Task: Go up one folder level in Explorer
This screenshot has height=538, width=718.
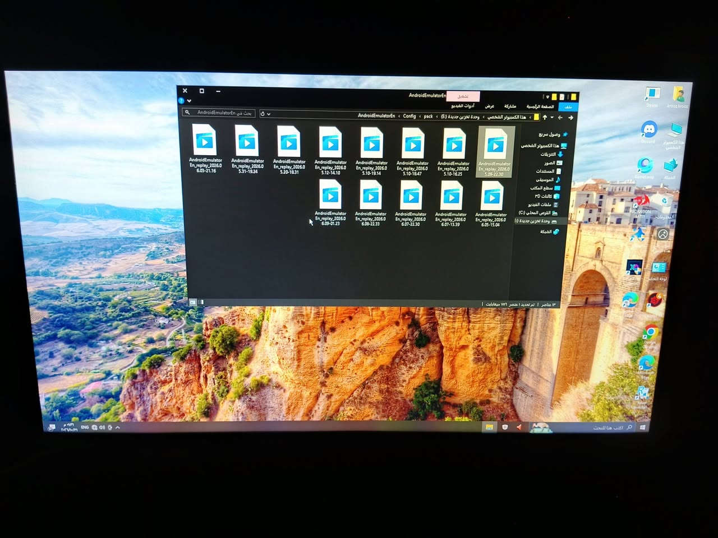Action: coord(544,117)
